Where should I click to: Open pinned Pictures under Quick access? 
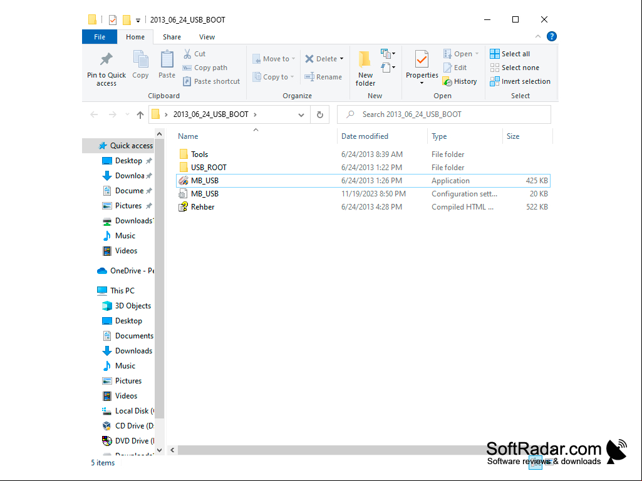[x=127, y=206]
